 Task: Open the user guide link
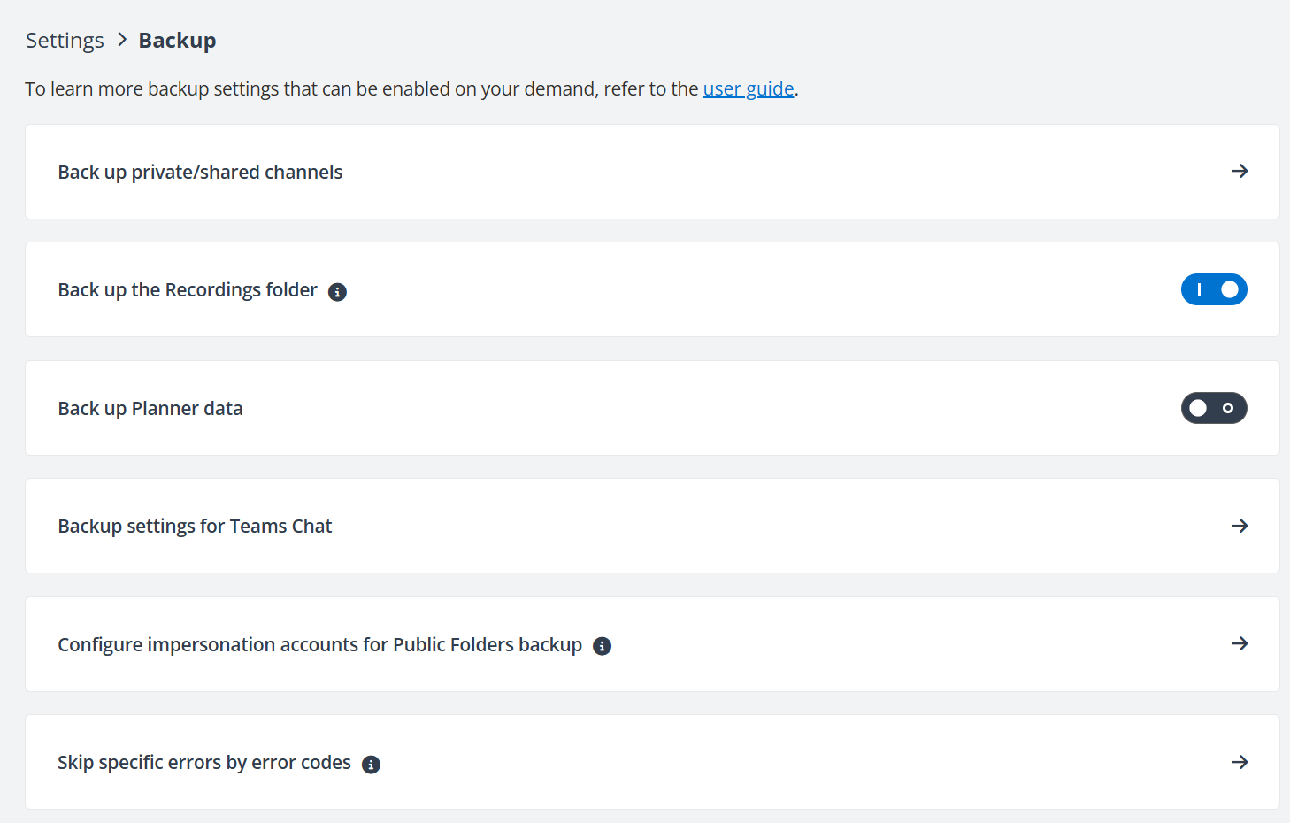tap(748, 88)
